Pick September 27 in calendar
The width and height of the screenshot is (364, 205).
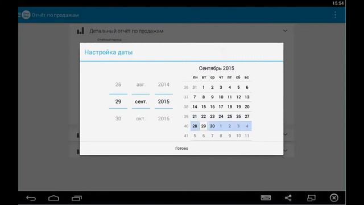point(247,116)
